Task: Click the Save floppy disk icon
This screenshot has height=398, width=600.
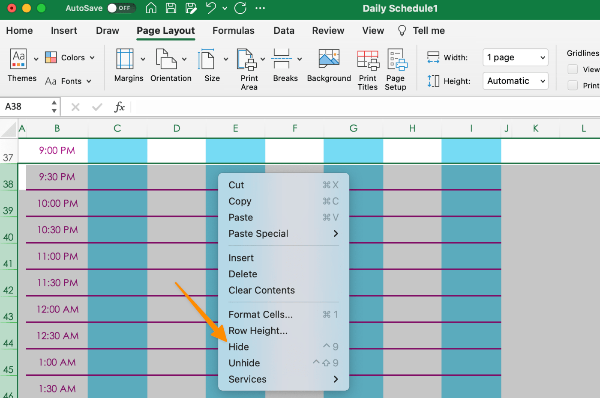Action: click(171, 8)
